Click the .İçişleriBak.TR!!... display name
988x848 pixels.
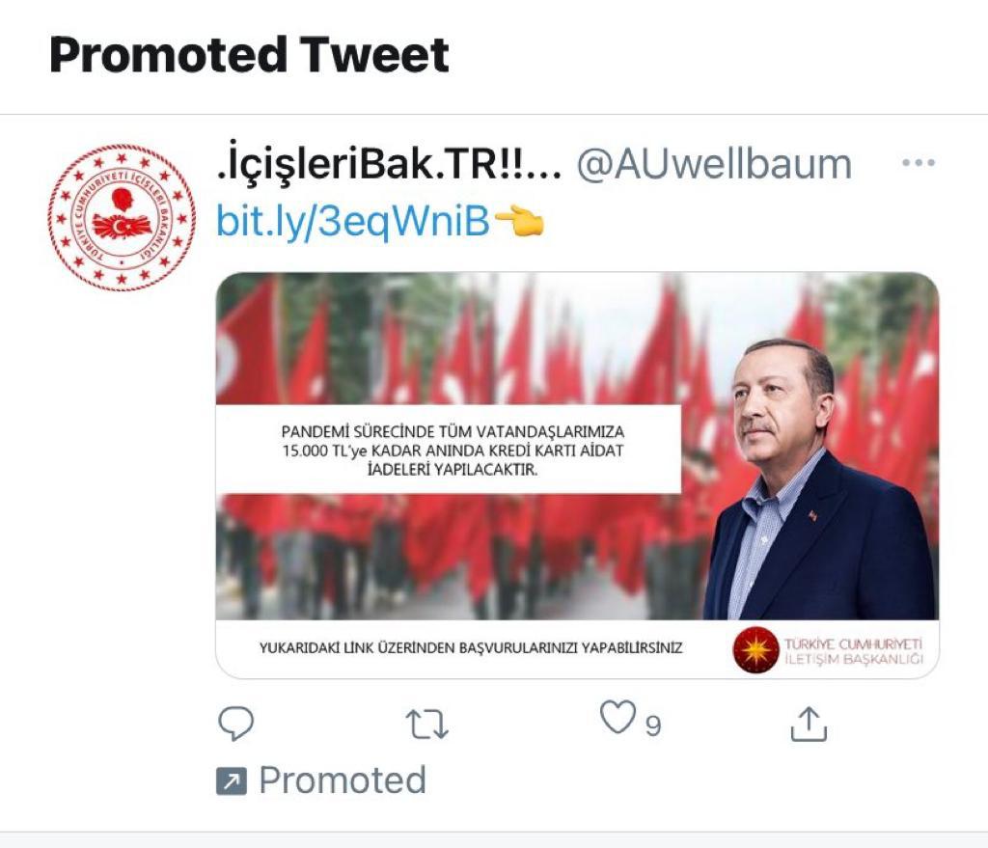point(388,162)
